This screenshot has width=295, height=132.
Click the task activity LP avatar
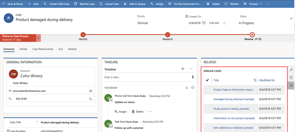coord(108,124)
